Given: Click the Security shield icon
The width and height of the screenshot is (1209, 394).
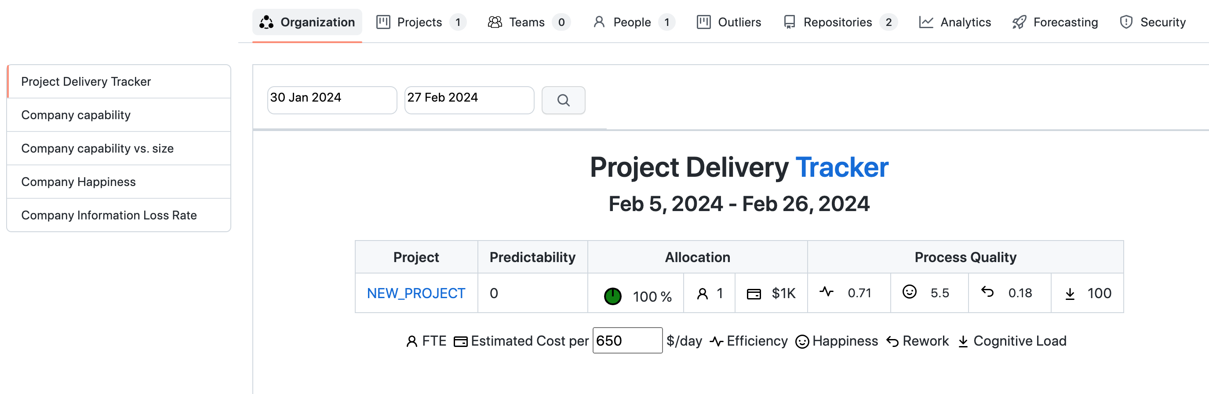Looking at the screenshot, I should (x=1126, y=22).
